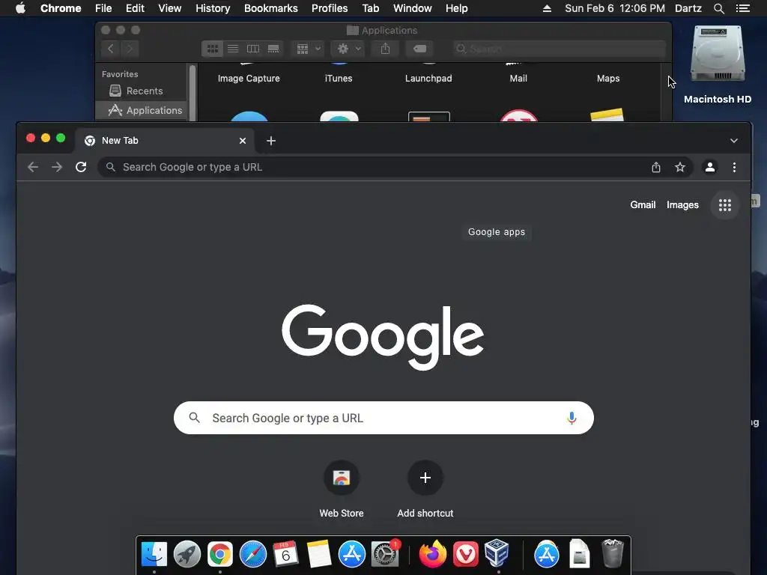
Task: Click Finder edit tags button
Action: point(419,49)
